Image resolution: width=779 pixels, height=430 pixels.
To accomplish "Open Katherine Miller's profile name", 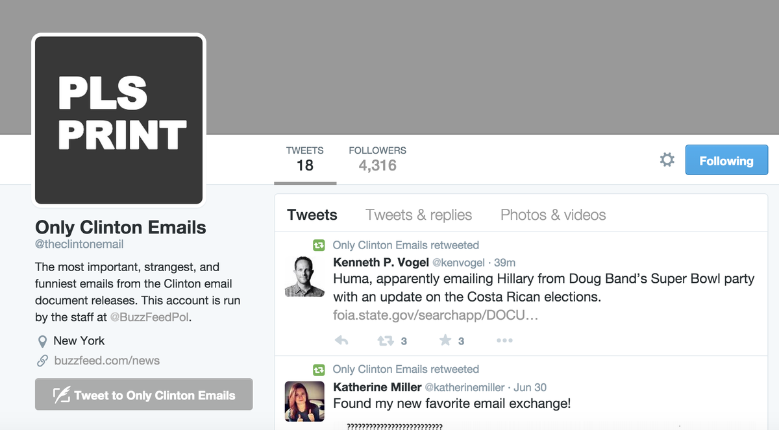I will click(x=377, y=387).
